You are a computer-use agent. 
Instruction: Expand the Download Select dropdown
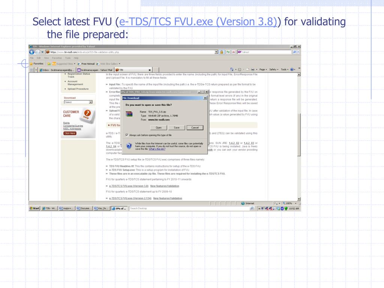(91, 102)
